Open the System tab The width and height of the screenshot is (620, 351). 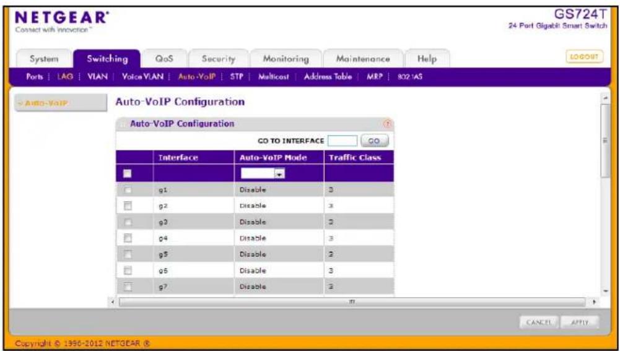pyautogui.click(x=44, y=59)
